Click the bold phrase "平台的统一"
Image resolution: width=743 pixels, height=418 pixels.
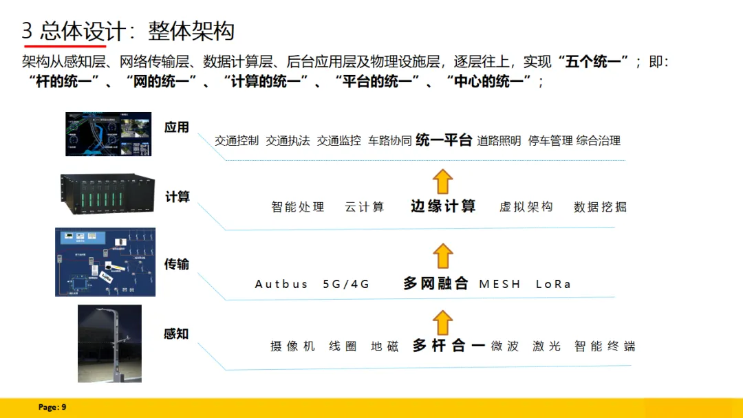pyautogui.click(x=378, y=81)
